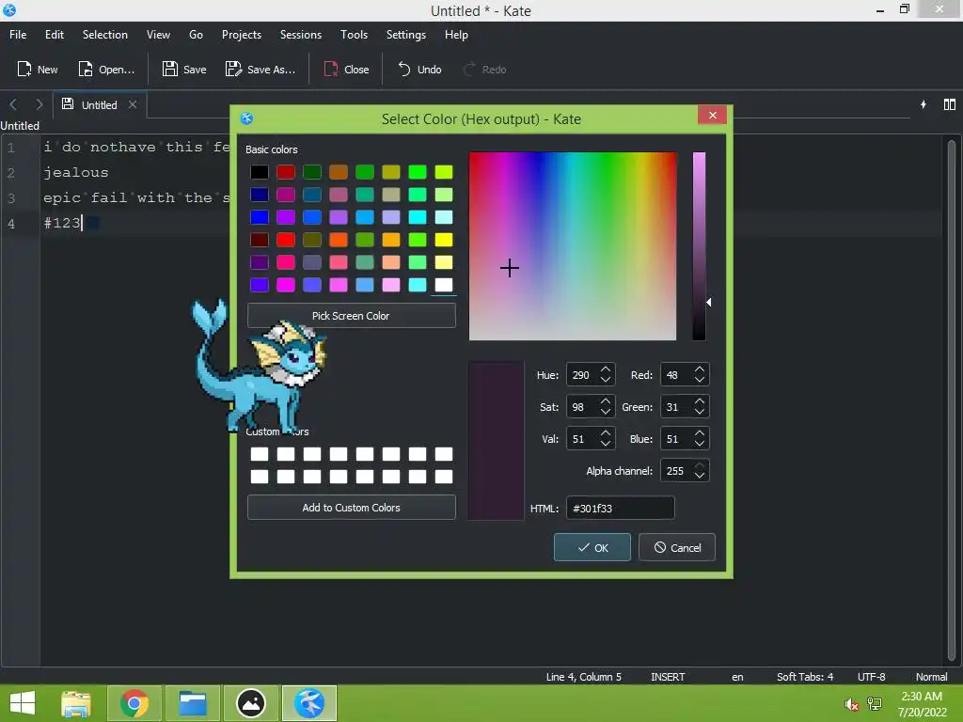Image resolution: width=963 pixels, height=722 pixels.
Task: Open the File menu
Action: pyautogui.click(x=18, y=35)
